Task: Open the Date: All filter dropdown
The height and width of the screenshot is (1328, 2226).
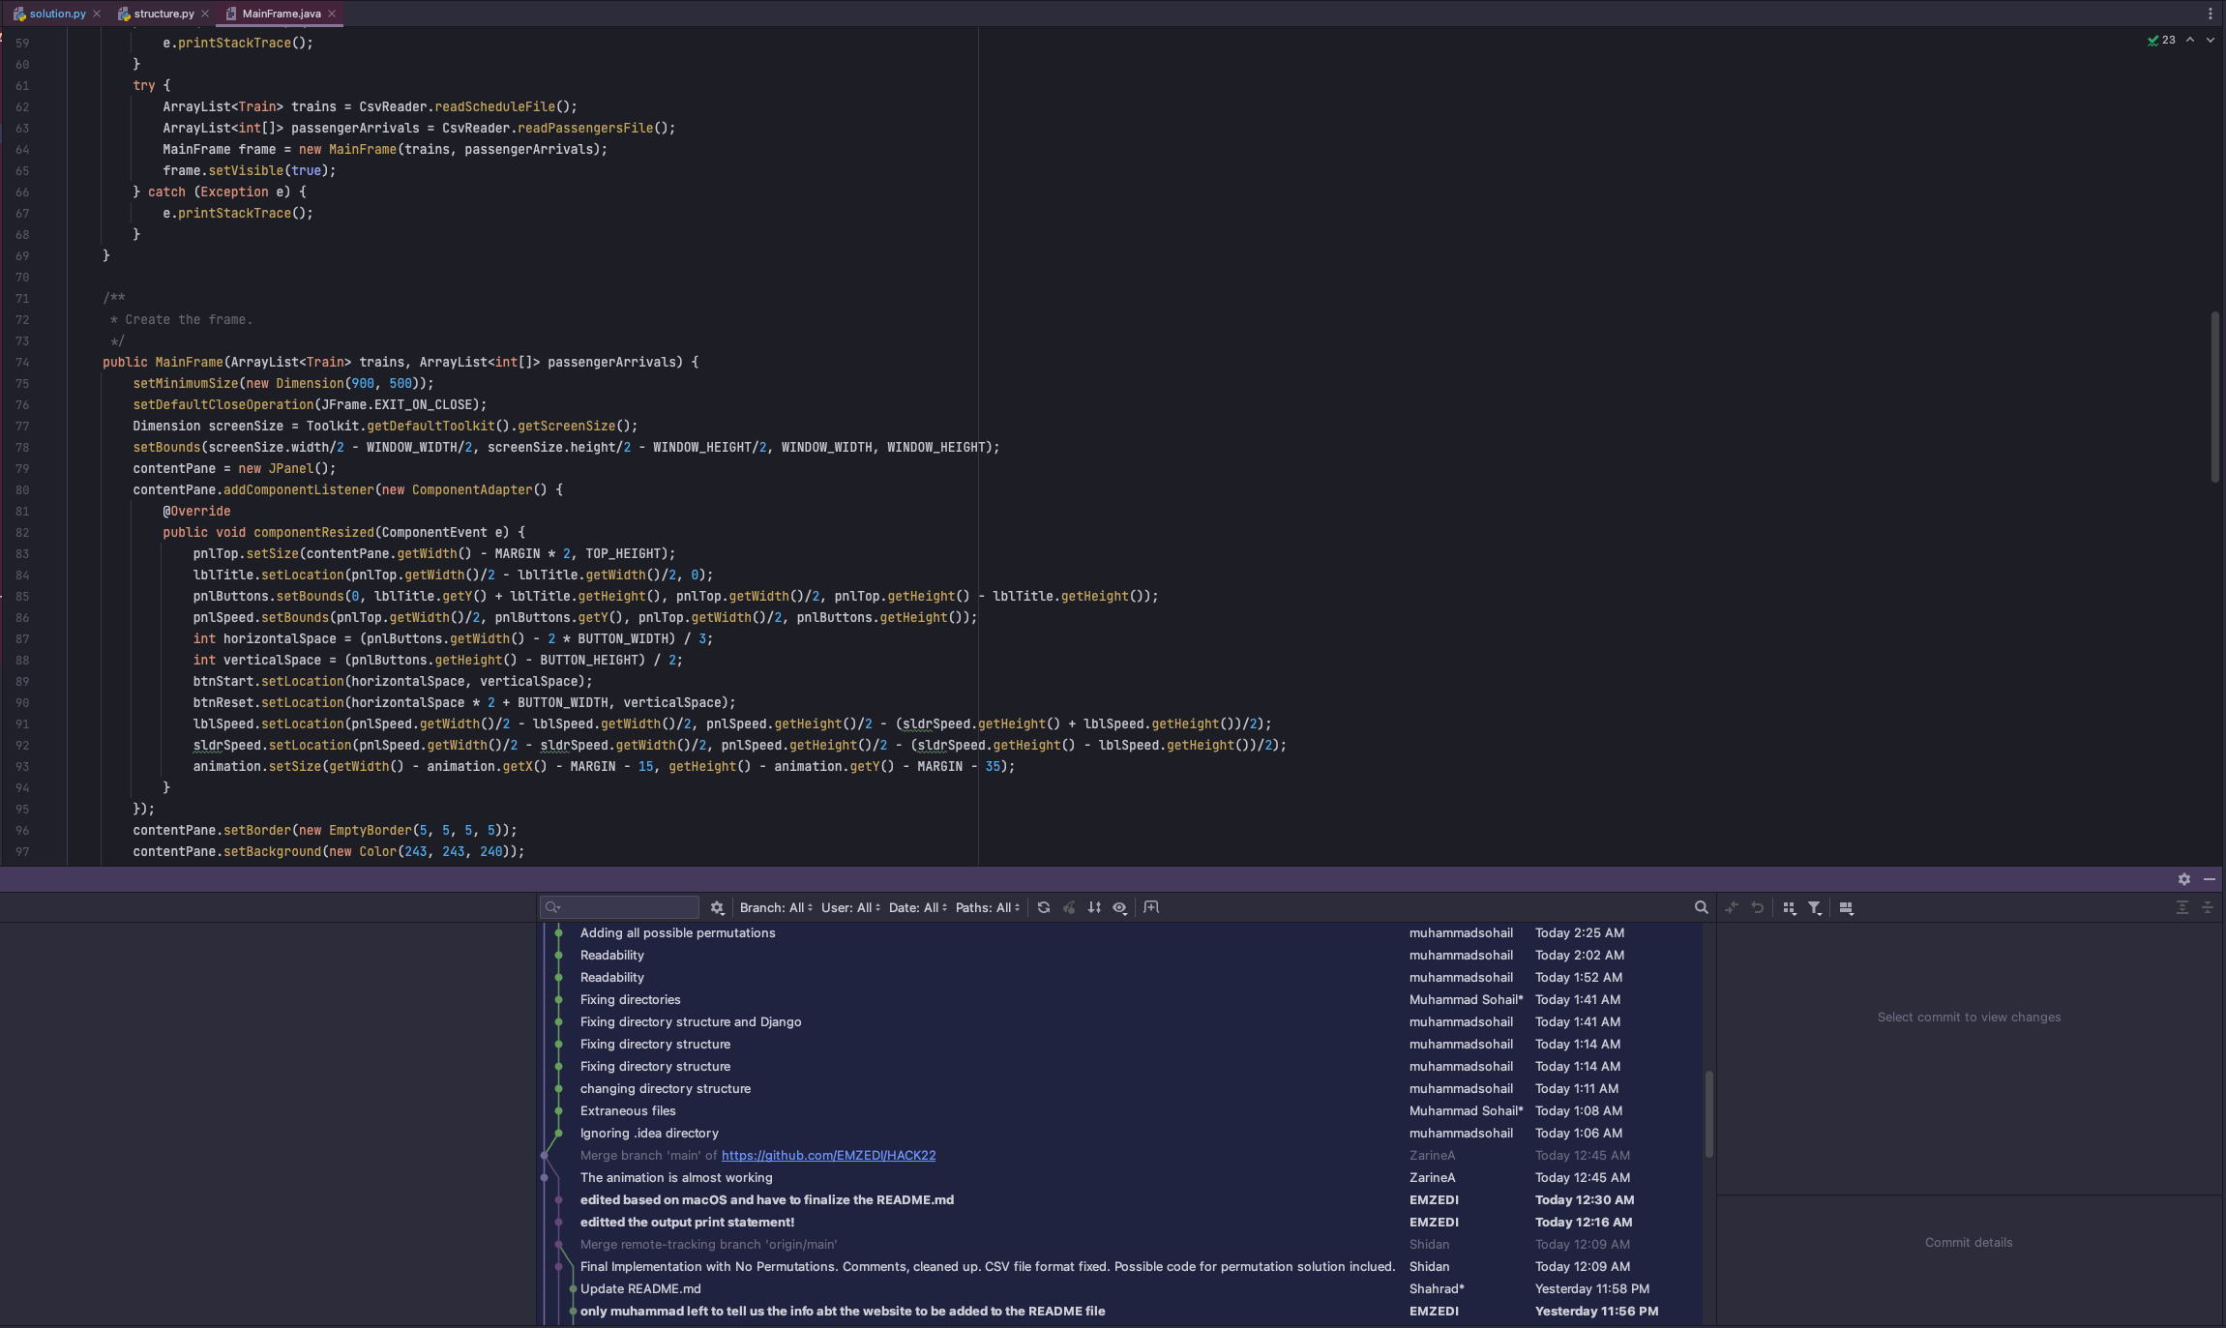Action: tap(917, 907)
